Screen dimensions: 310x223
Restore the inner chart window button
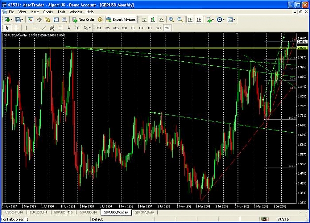(x=301, y=12)
